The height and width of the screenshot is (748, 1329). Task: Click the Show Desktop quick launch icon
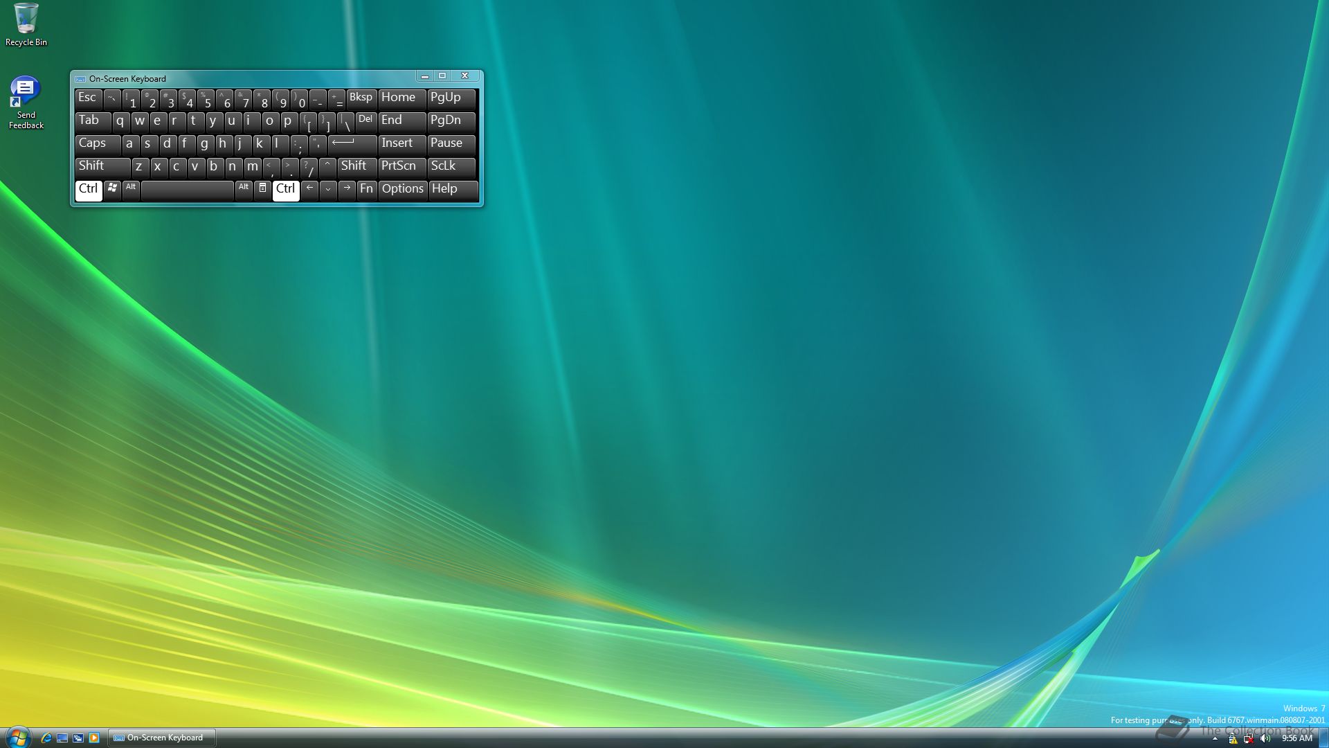62,738
